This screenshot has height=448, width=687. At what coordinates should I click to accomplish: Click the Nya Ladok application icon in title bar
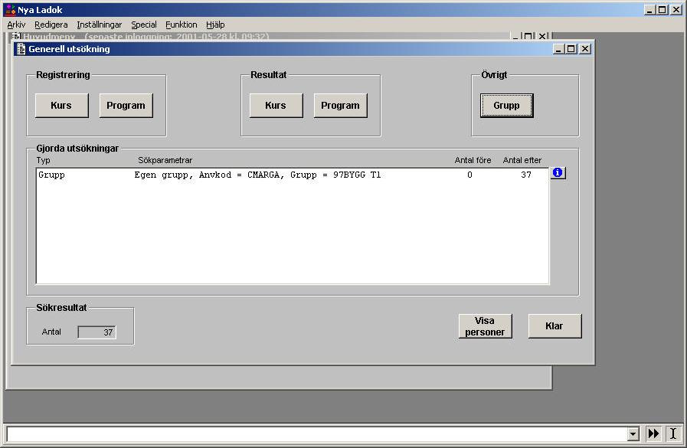(x=10, y=10)
